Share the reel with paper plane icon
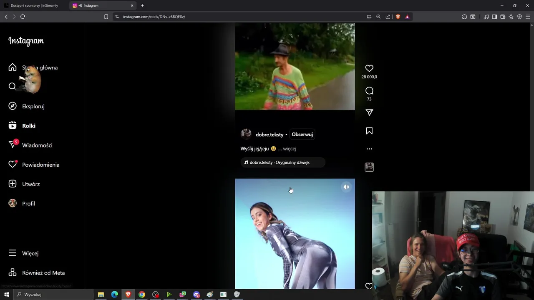This screenshot has width=534, height=300. tap(369, 112)
